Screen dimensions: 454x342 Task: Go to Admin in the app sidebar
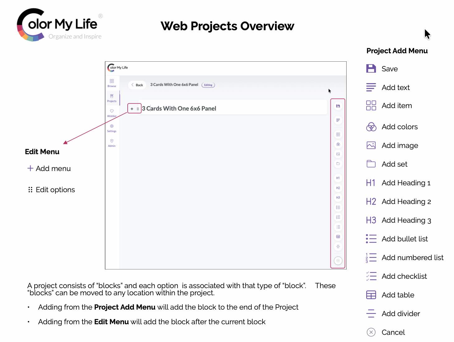(x=112, y=143)
